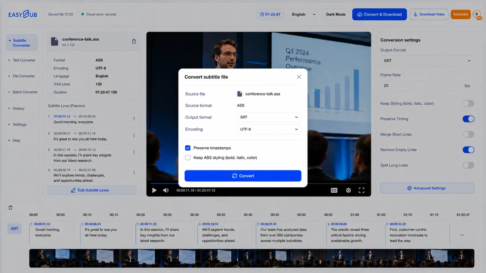Select the SRT track label on timeline
Image resolution: width=486 pixels, height=273 pixels.
pos(15,229)
